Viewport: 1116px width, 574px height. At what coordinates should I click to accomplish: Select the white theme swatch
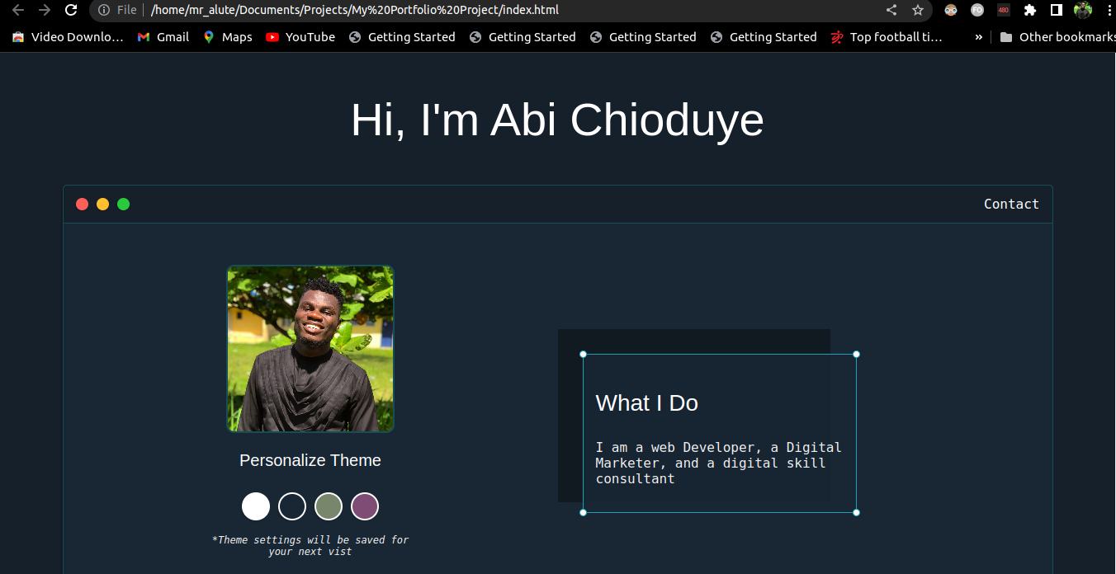point(256,506)
